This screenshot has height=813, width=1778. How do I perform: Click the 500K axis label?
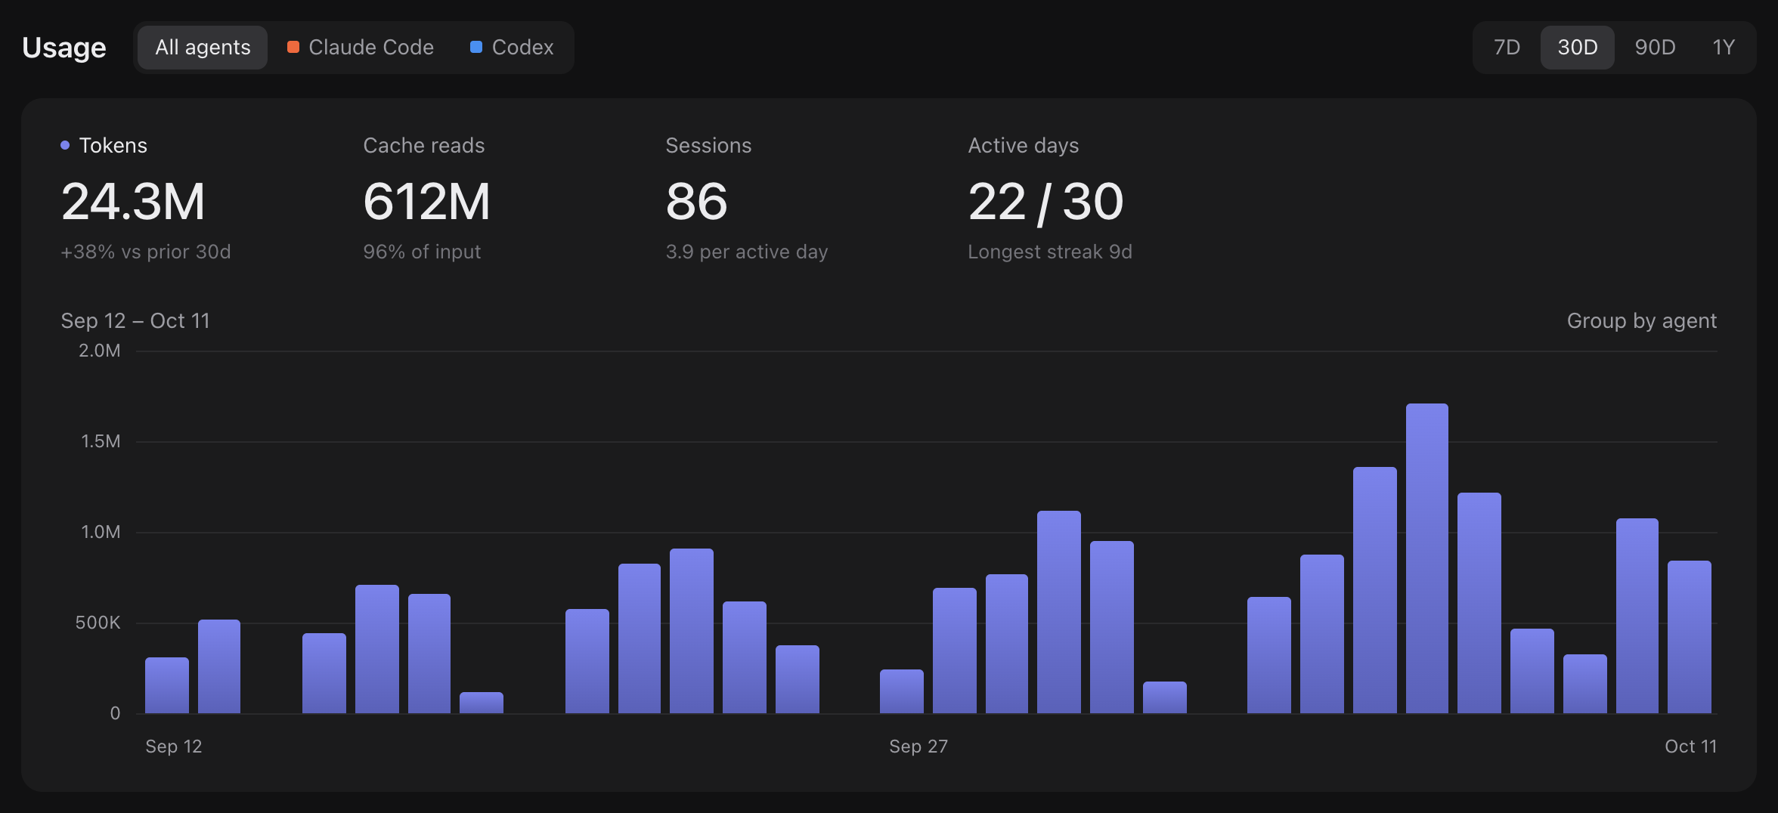point(98,623)
